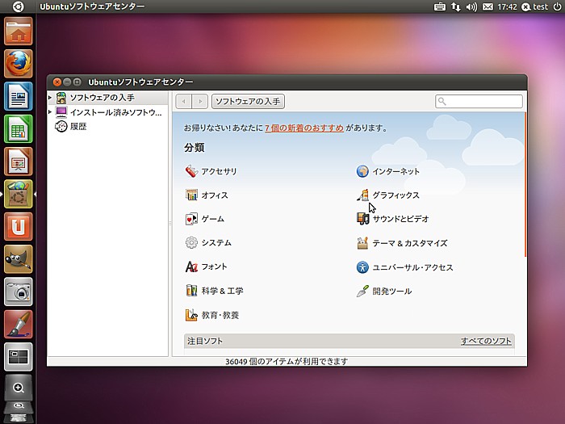Image resolution: width=565 pixels, height=424 pixels.
Task: Open the workspace switcher in launcher
Action: click(x=19, y=357)
